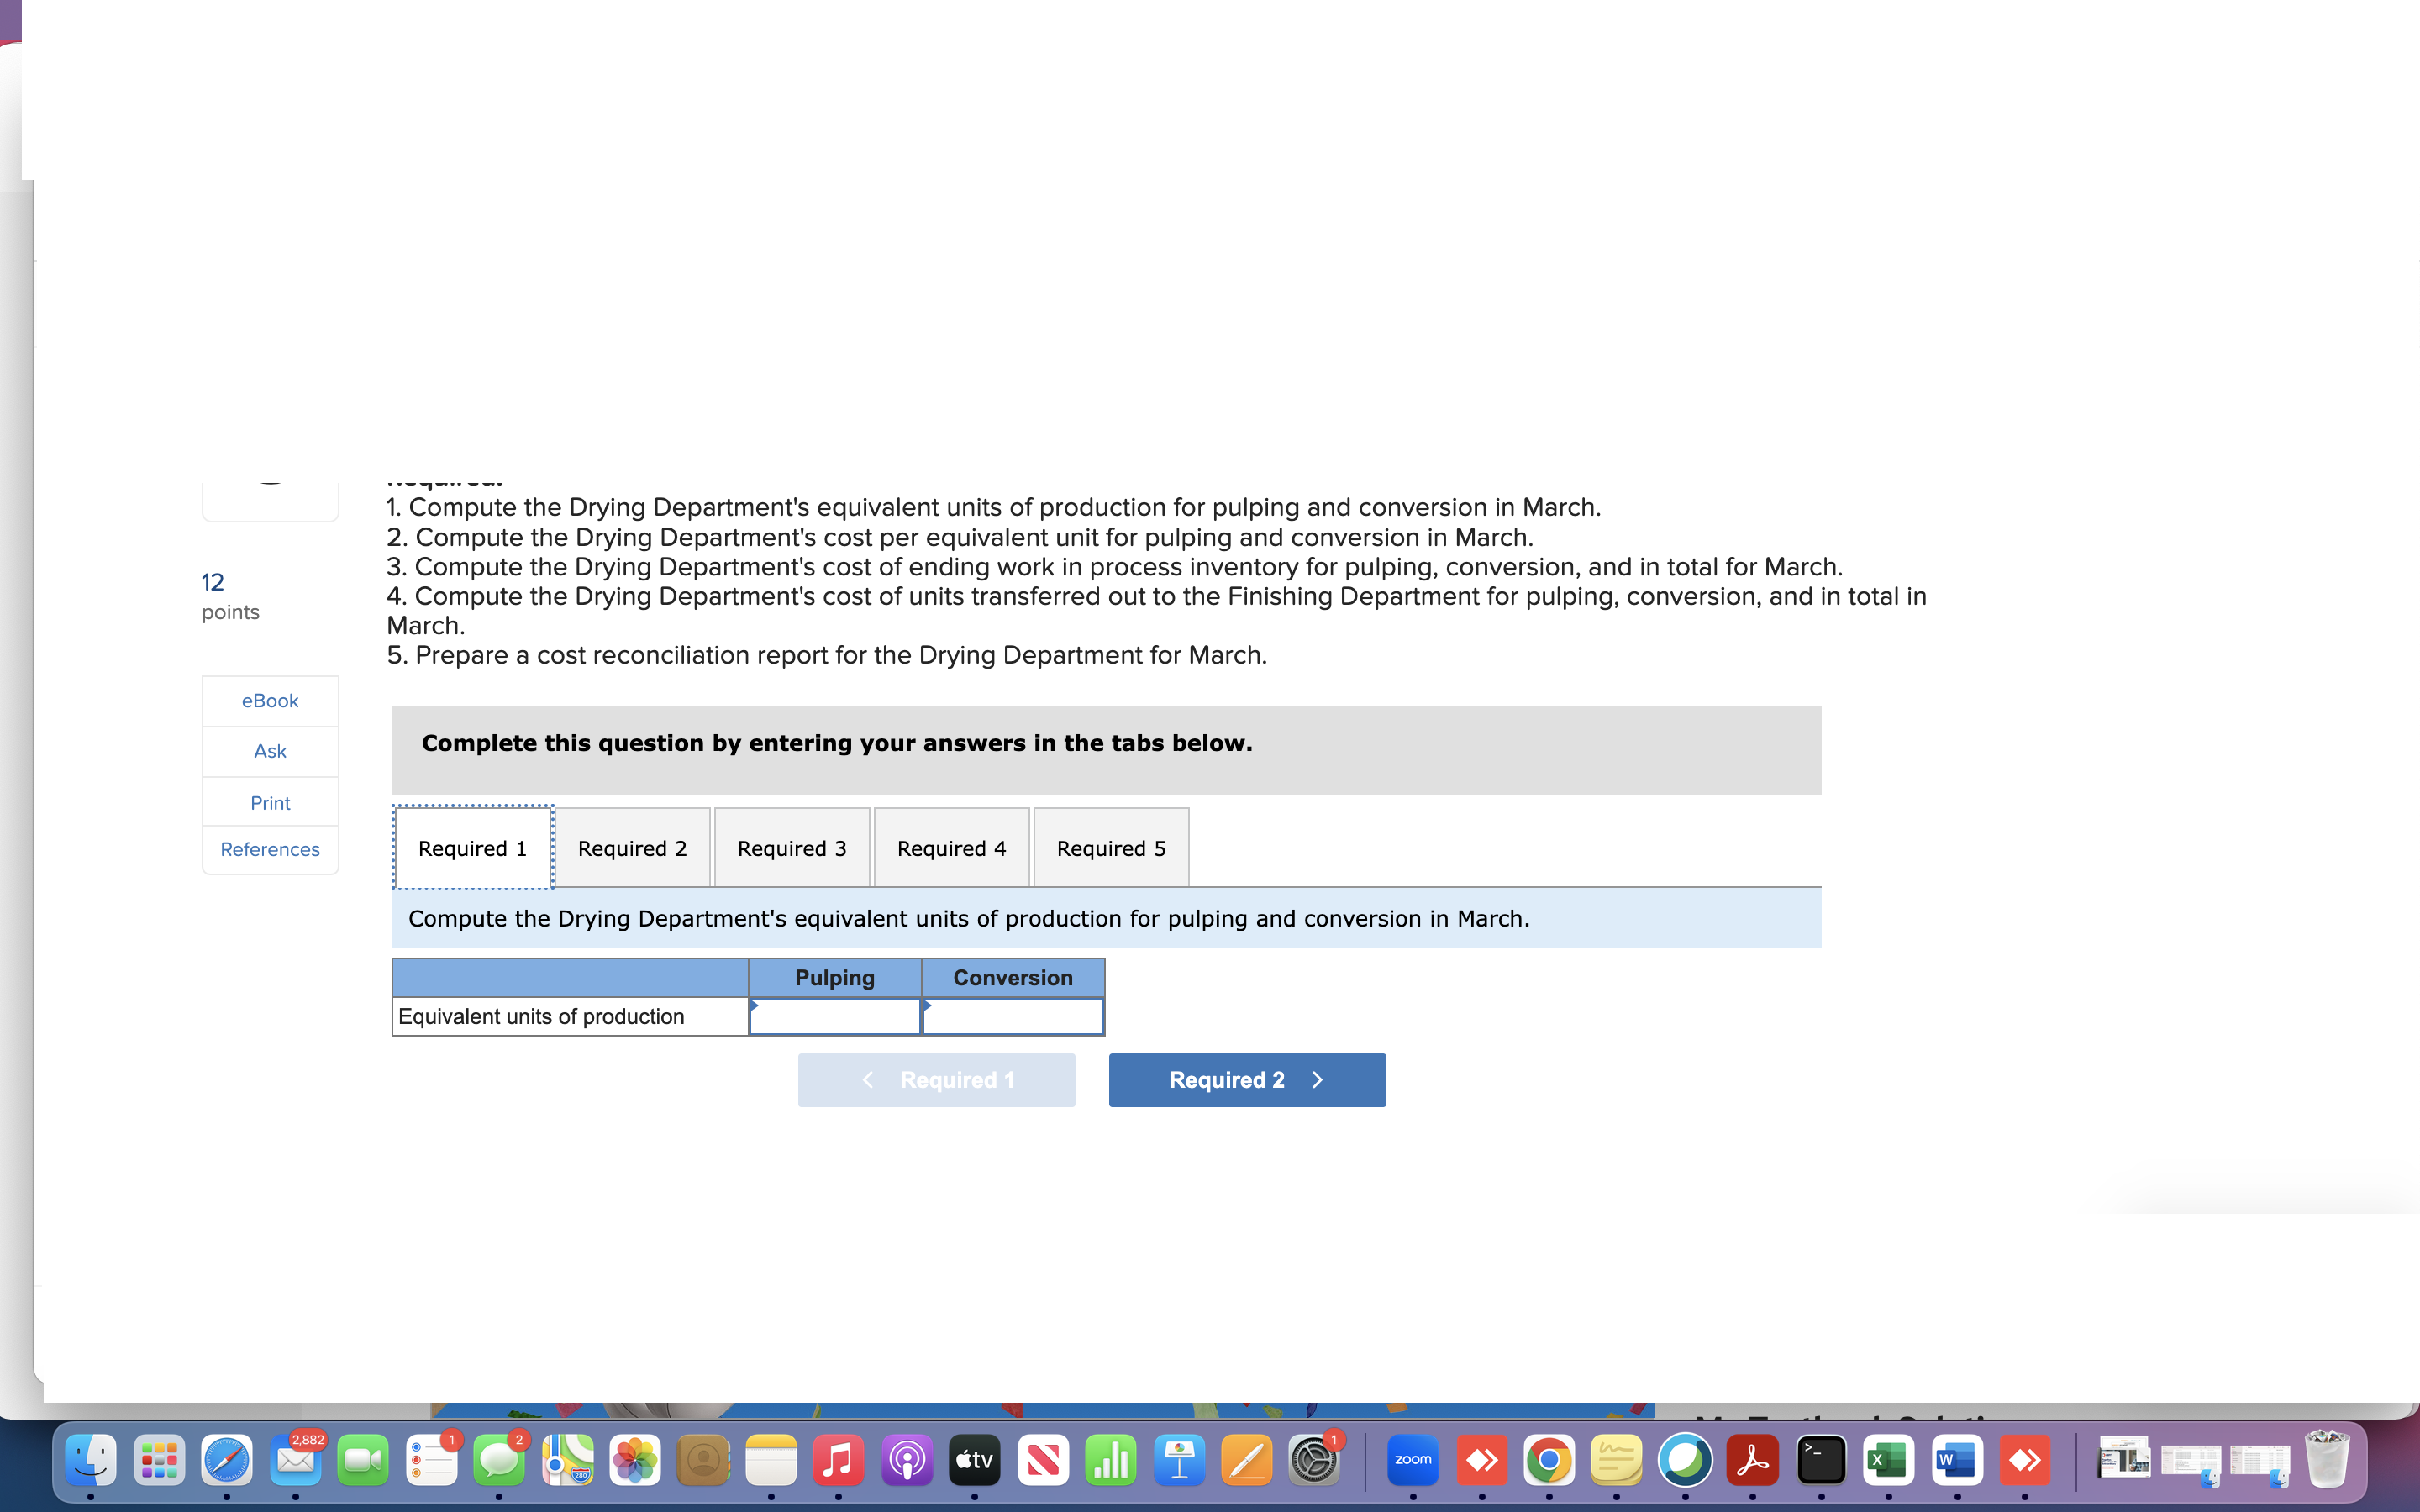Expand Required 4 tab
This screenshot has width=2420, height=1512.
point(950,847)
